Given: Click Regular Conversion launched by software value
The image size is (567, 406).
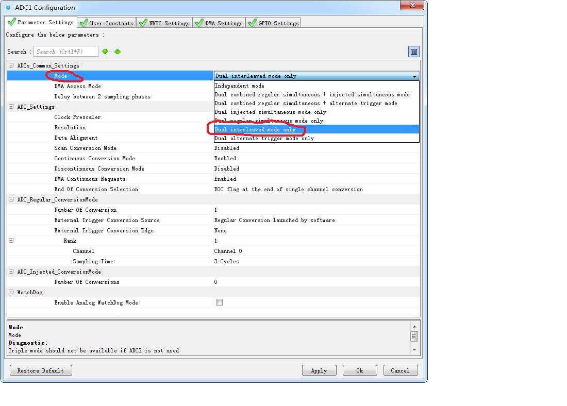Looking at the screenshot, I should pos(274,220).
